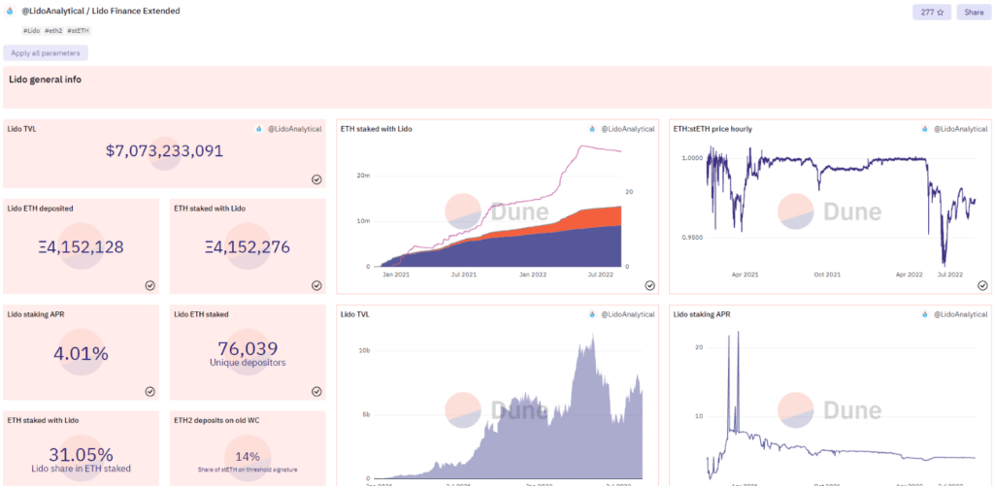Click the 1.0000 axis label on price chart
The image size is (994, 486).
(694, 158)
